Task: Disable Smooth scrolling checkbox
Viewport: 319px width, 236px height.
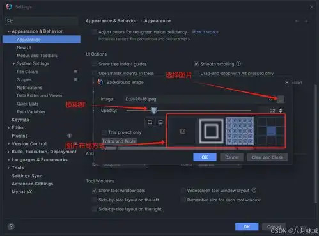Action: pos(196,64)
